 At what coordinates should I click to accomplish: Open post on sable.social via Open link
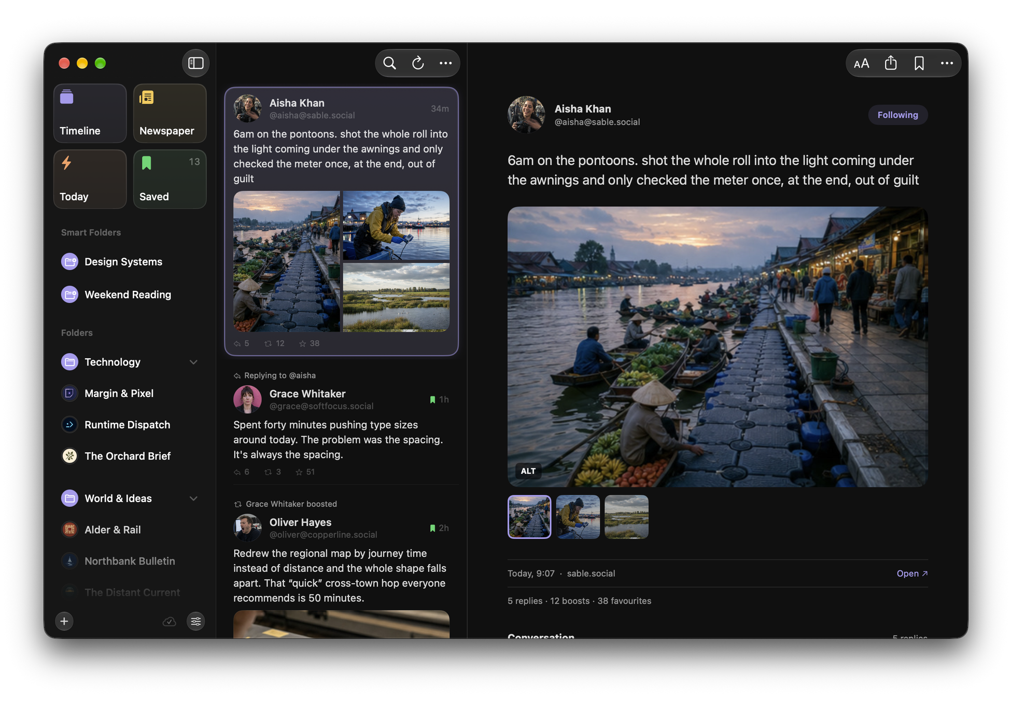pos(912,573)
